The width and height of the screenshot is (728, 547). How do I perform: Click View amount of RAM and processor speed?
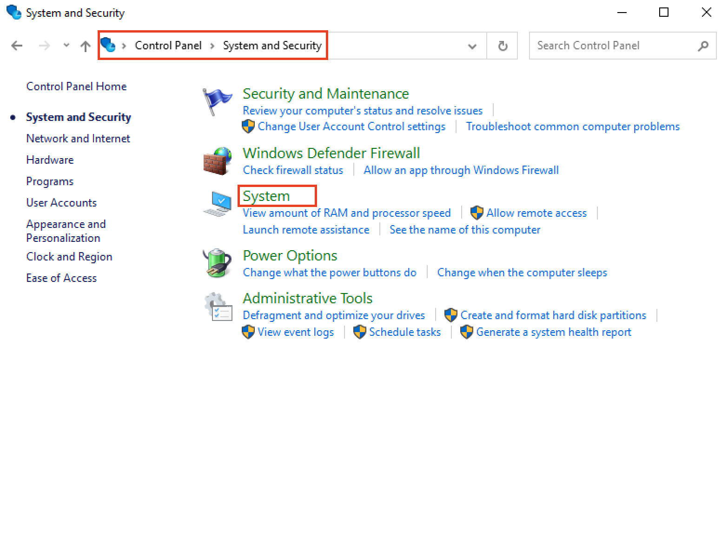(x=347, y=213)
